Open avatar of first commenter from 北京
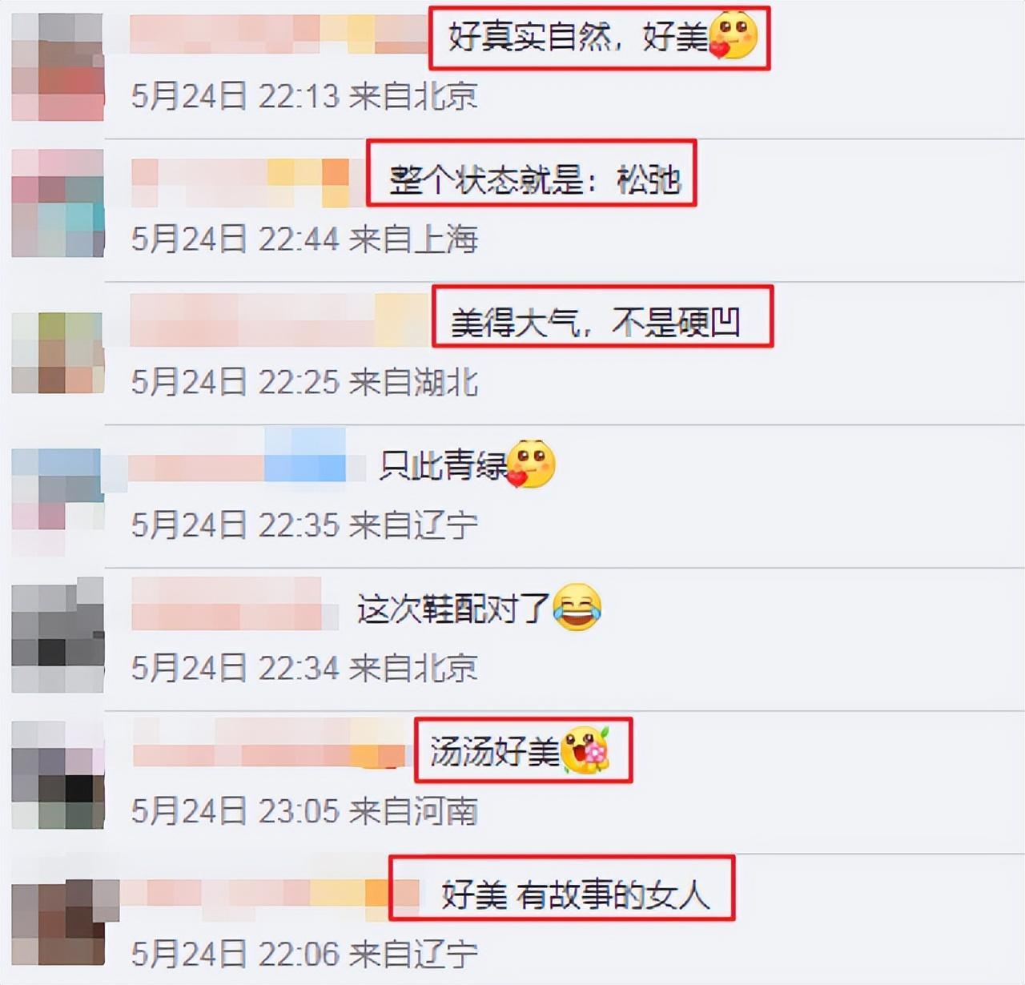This screenshot has height=985, width=1025. pos(58,68)
